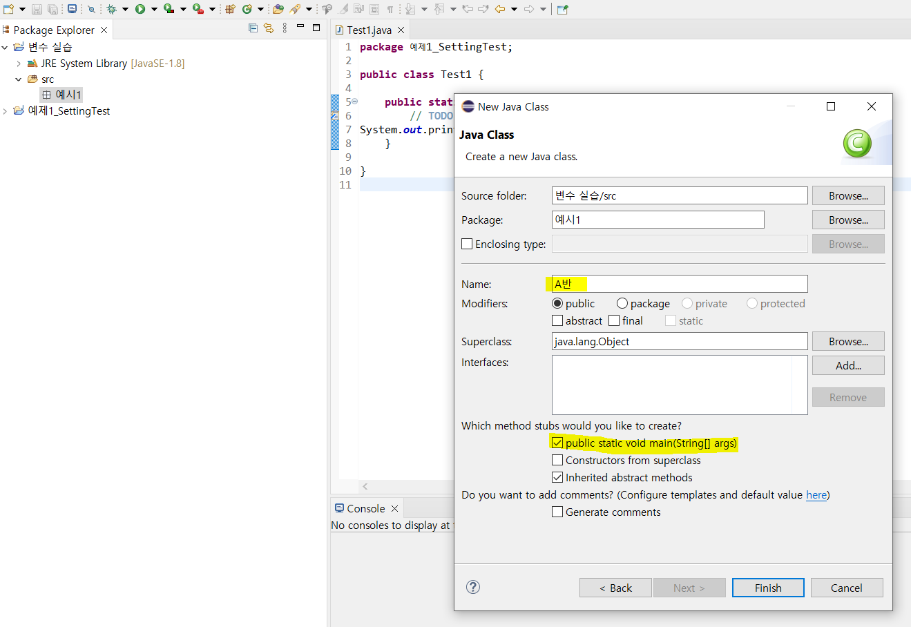The height and width of the screenshot is (627, 911).
Task: Open the Debug dropdown arrow
Action: [x=125, y=9]
